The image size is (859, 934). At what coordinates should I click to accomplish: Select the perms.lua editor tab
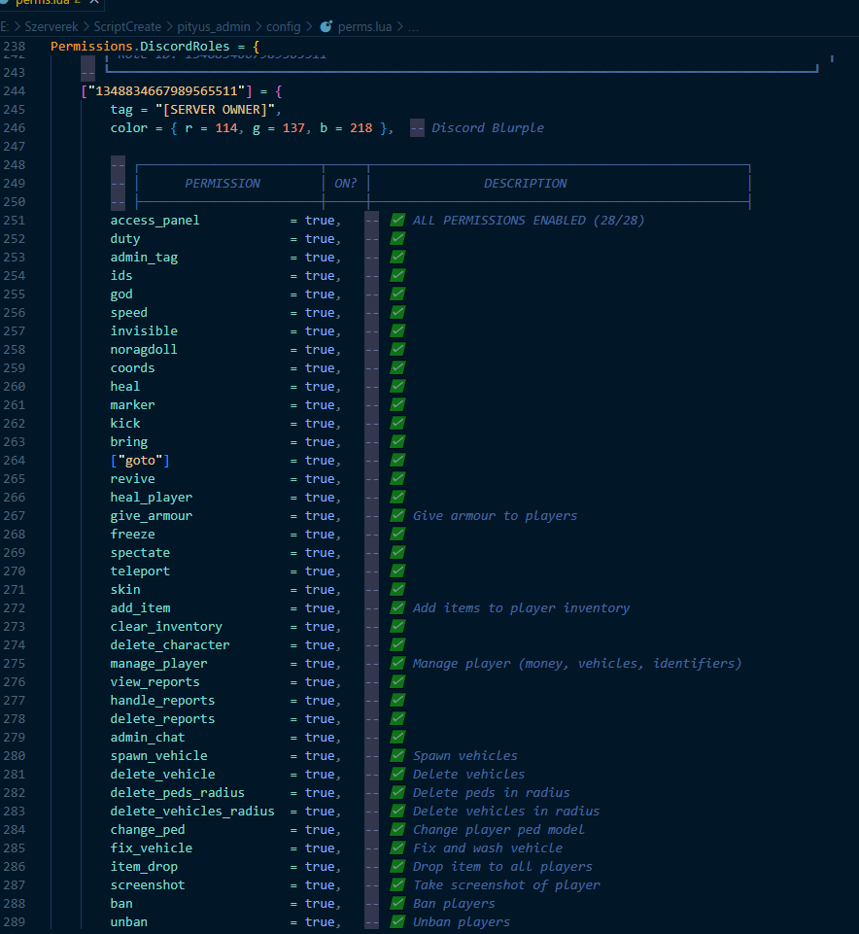39,3
